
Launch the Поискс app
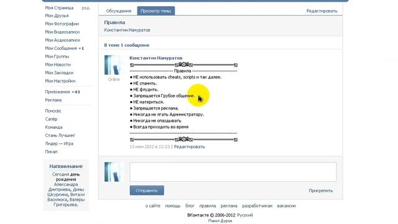coord(53,111)
